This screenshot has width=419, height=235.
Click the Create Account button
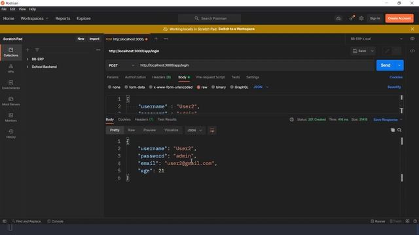tap(399, 18)
